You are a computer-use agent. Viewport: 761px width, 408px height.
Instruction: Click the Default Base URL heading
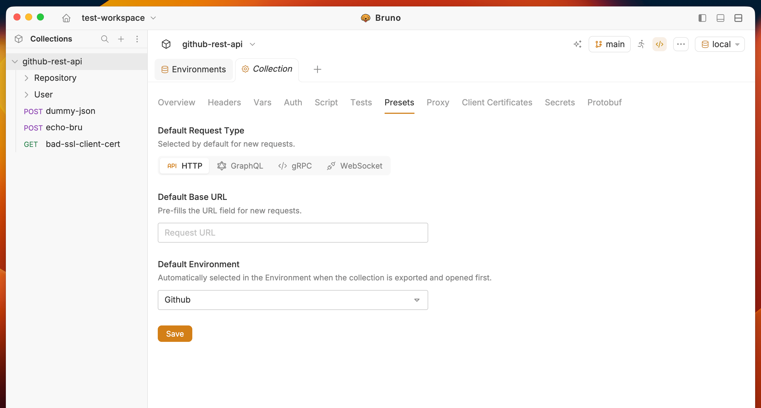(x=192, y=197)
